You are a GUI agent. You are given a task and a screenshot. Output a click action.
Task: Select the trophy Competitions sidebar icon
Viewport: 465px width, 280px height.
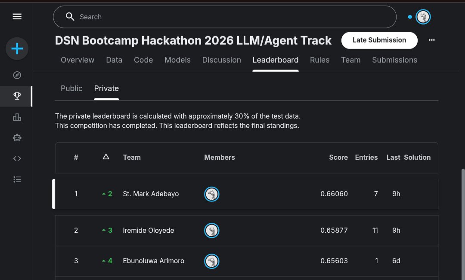(17, 96)
